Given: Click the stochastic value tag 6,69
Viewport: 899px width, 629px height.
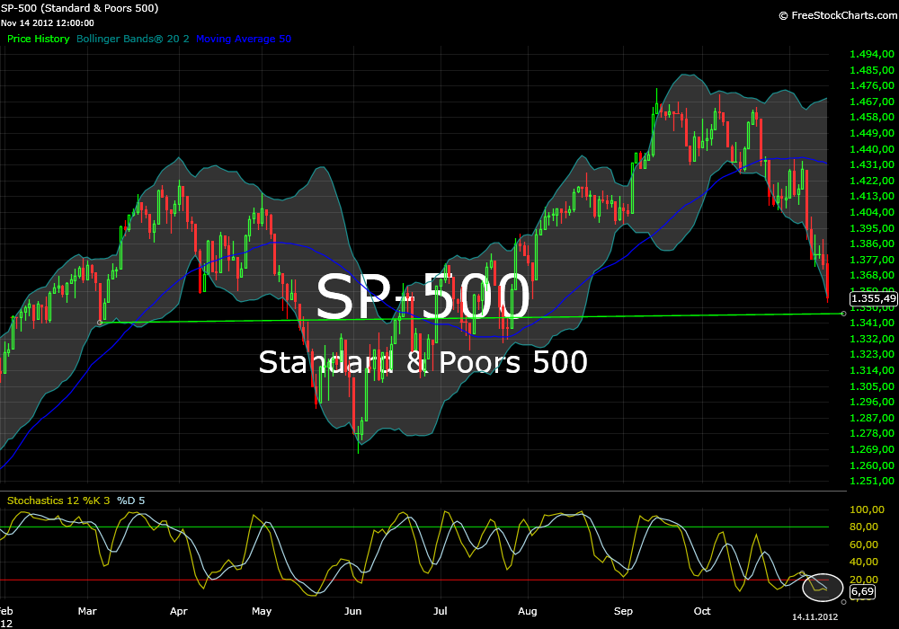Looking at the screenshot, I should pos(861,592).
